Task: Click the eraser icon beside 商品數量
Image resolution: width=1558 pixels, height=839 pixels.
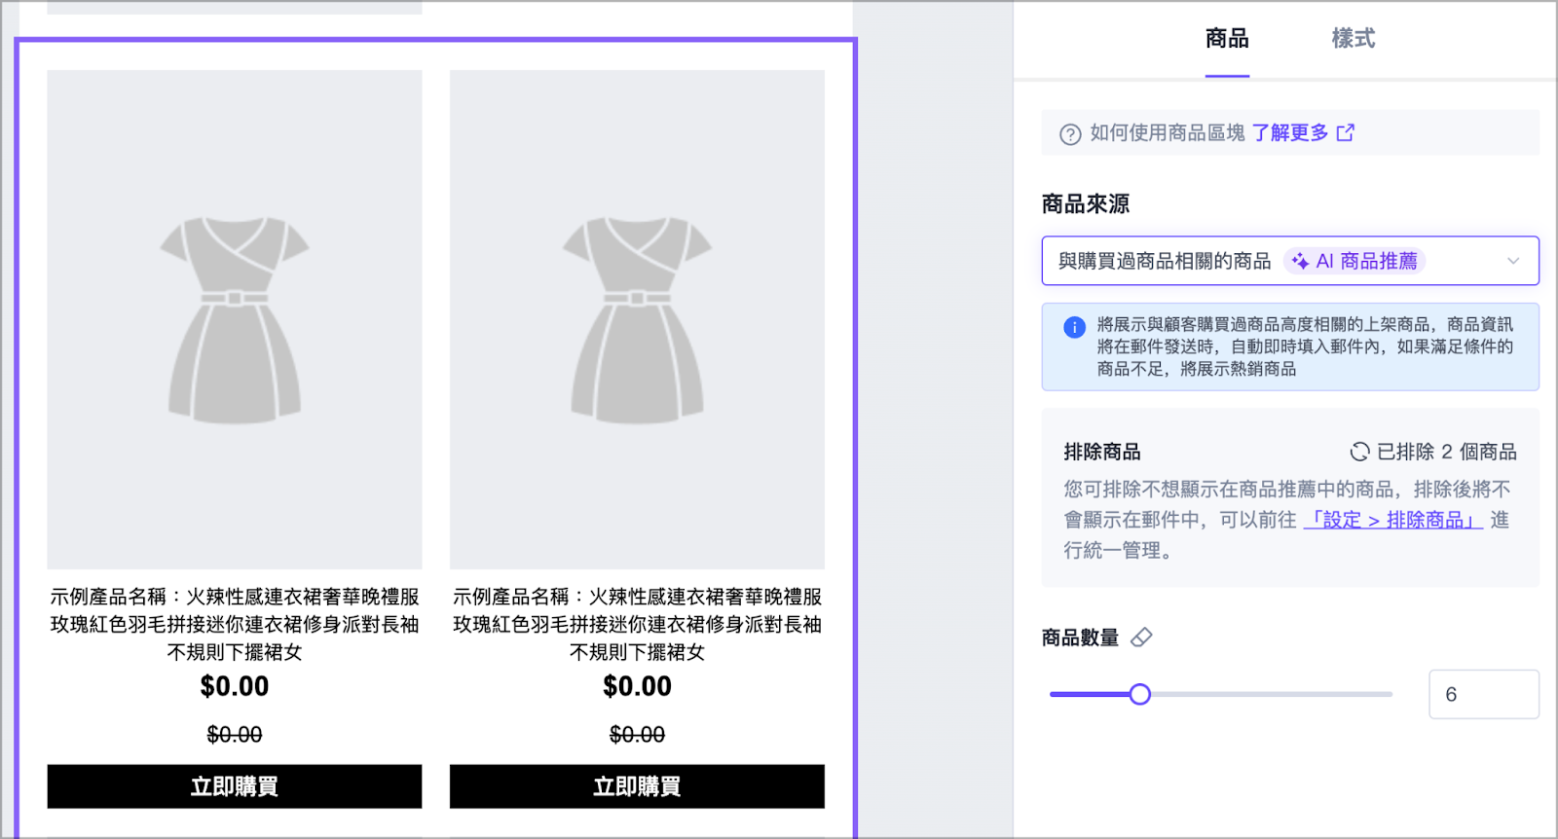Action: [1141, 638]
